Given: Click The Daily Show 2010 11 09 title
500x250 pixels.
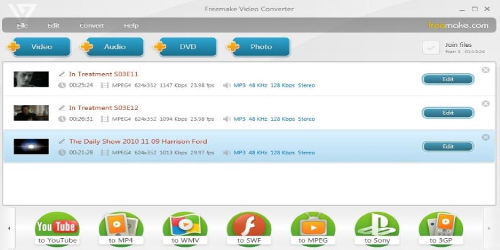Looking at the screenshot, I should click(138, 141).
